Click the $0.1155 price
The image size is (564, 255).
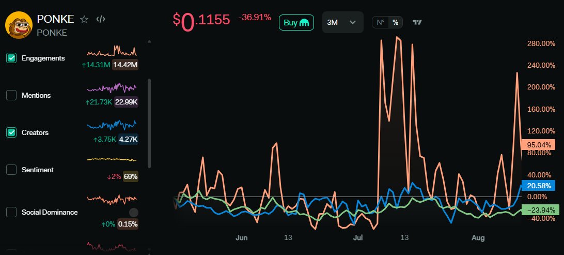[201, 21]
